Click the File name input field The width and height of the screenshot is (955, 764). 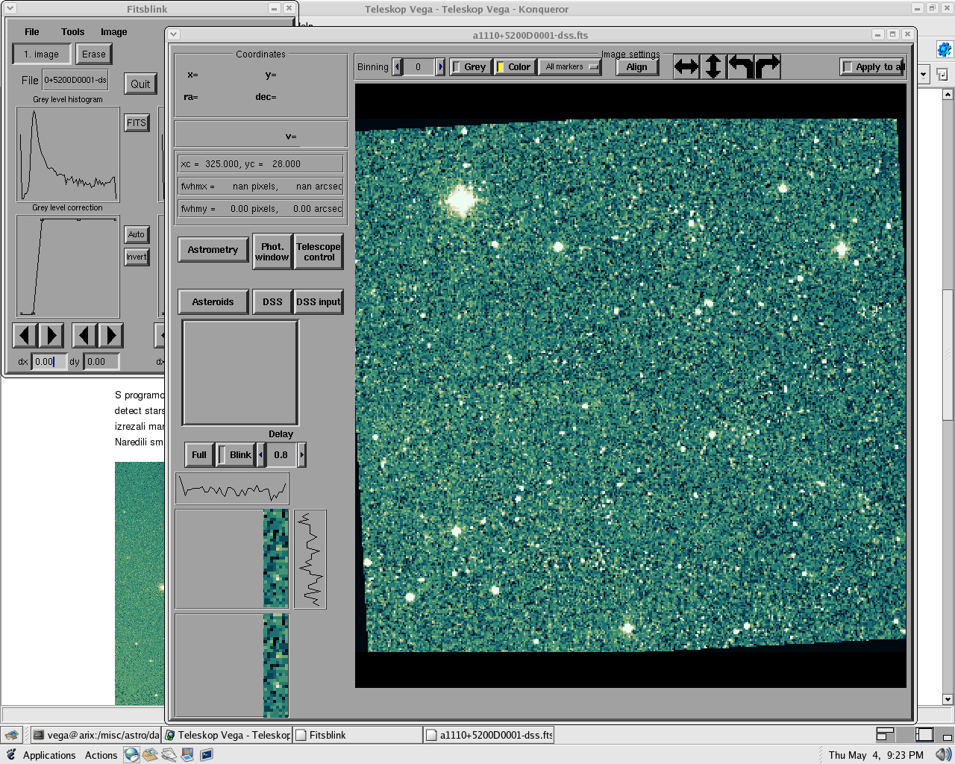point(75,80)
